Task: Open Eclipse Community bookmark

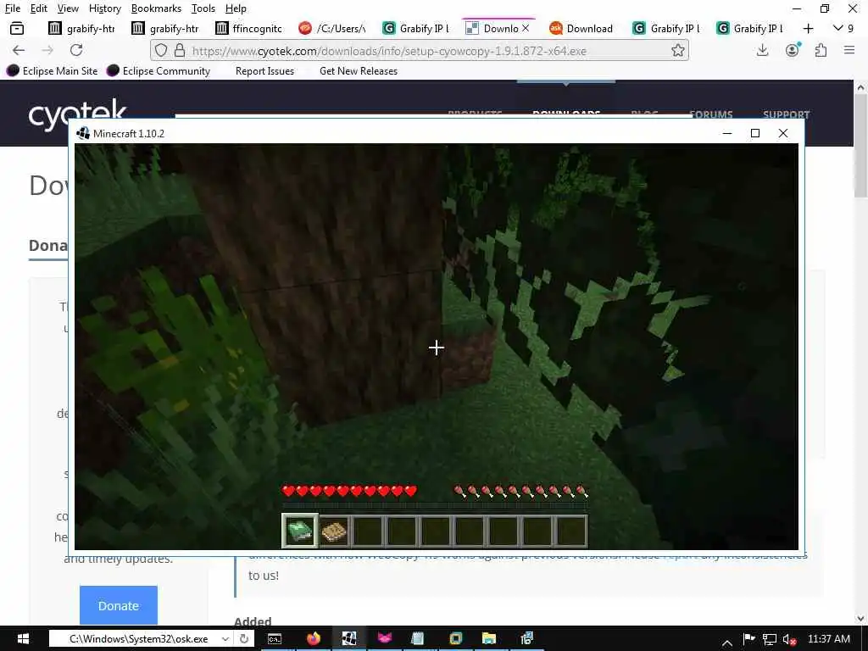Action: pos(159,71)
